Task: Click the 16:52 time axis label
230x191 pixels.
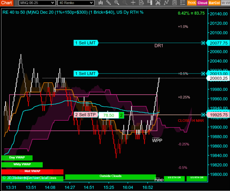Action: point(148,187)
